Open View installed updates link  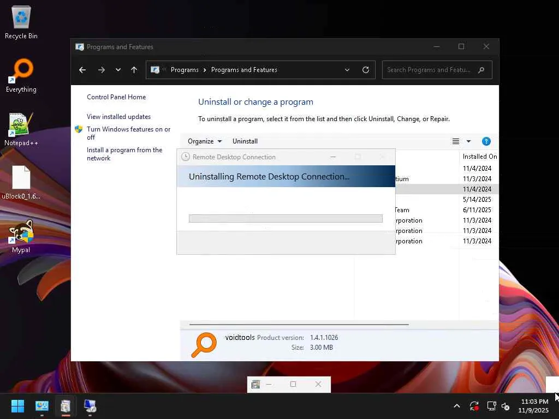tap(118, 117)
